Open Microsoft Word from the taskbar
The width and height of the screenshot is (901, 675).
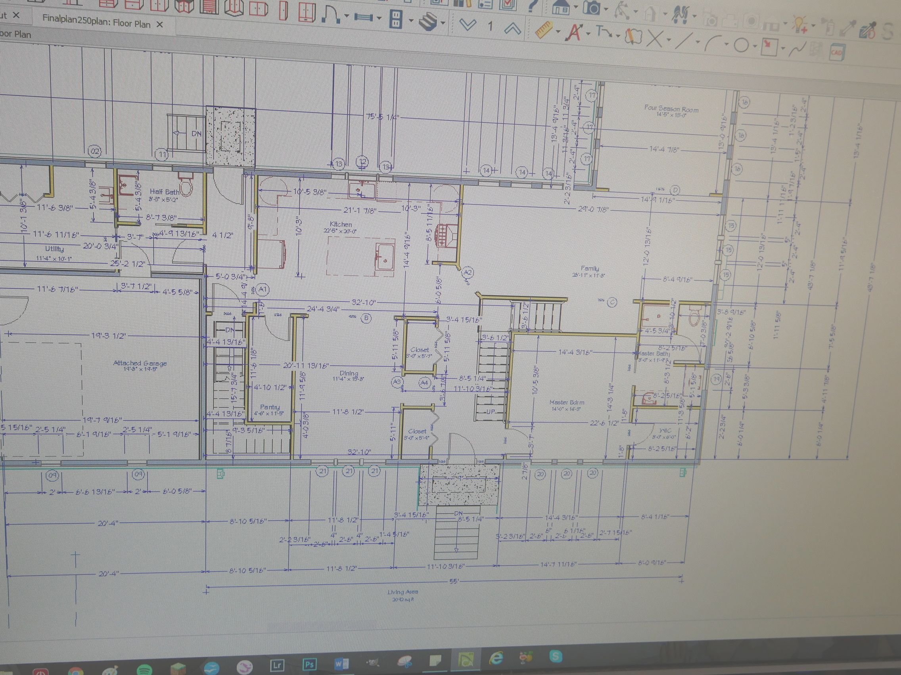click(341, 663)
